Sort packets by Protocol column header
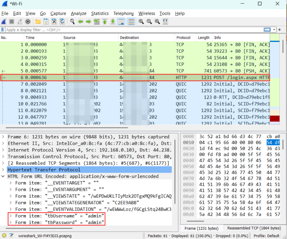The height and width of the screenshot is (239, 287). pos(186,37)
